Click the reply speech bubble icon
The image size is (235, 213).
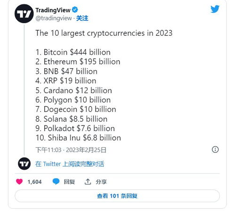pyautogui.click(x=56, y=181)
